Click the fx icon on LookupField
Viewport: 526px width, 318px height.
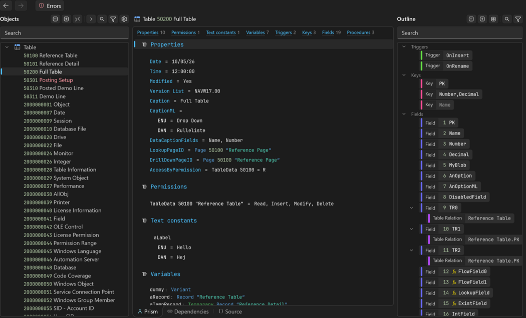[x=454, y=293]
